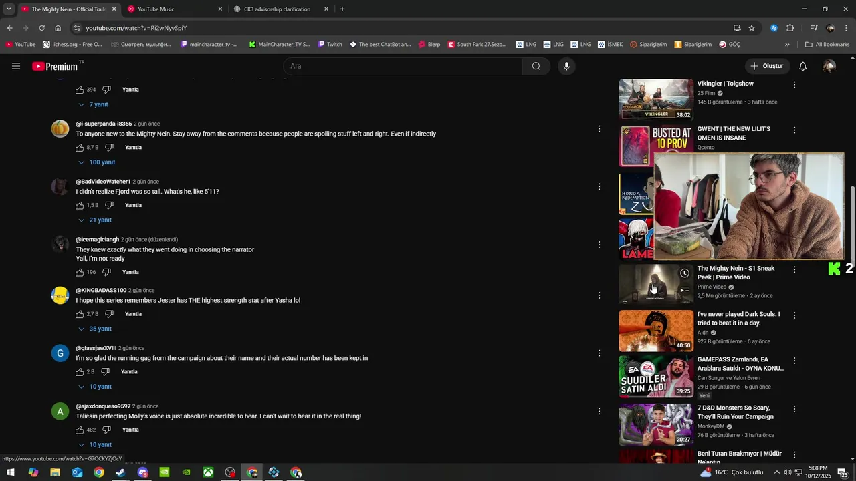Expand 7 yanıt replies
This screenshot has width=856, height=481.
pos(93,105)
